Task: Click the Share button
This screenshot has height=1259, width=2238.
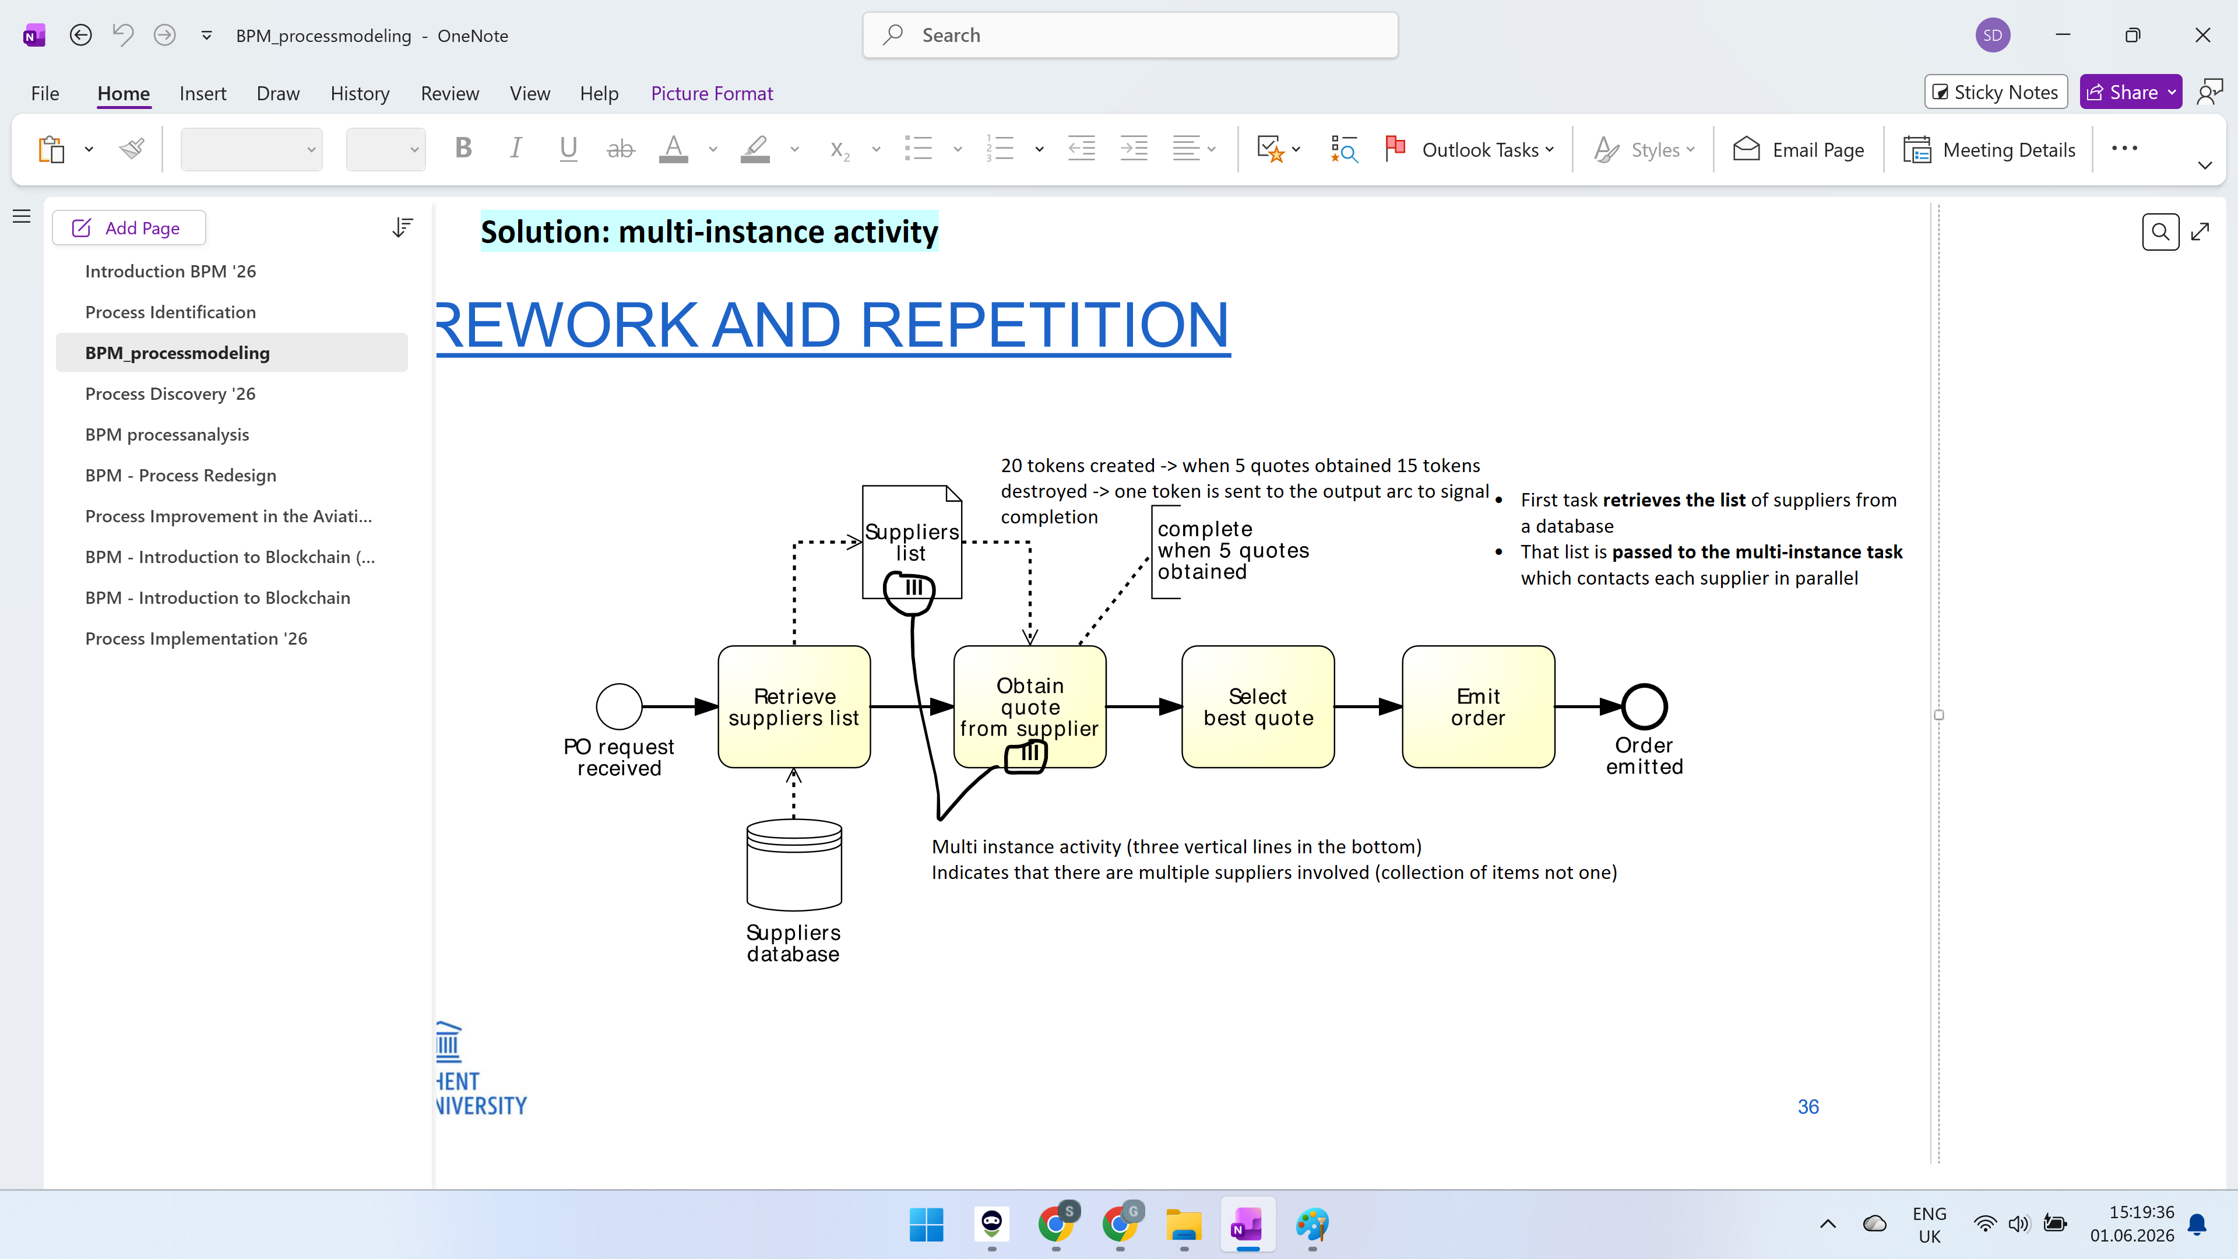Action: [x=2121, y=92]
